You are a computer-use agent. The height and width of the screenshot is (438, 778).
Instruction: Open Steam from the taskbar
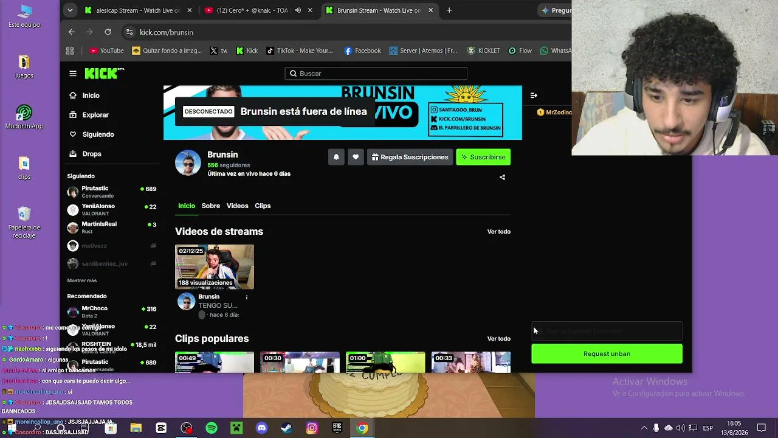tap(286, 428)
